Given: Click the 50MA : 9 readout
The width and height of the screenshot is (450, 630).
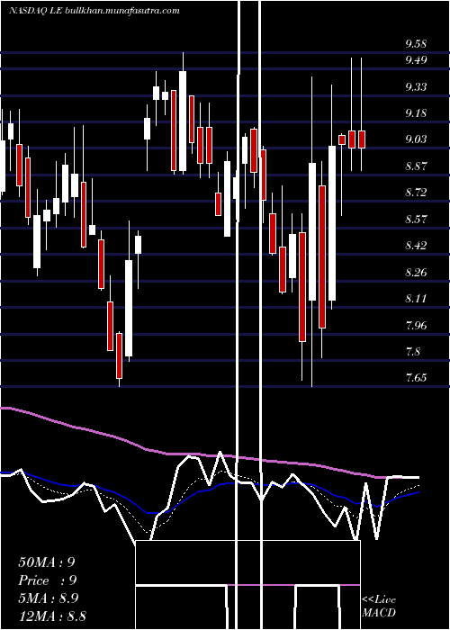Looking at the screenshot, I should pyautogui.click(x=47, y=562).
